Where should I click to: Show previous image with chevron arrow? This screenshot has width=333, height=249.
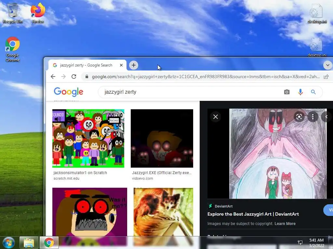coord(326,117)
